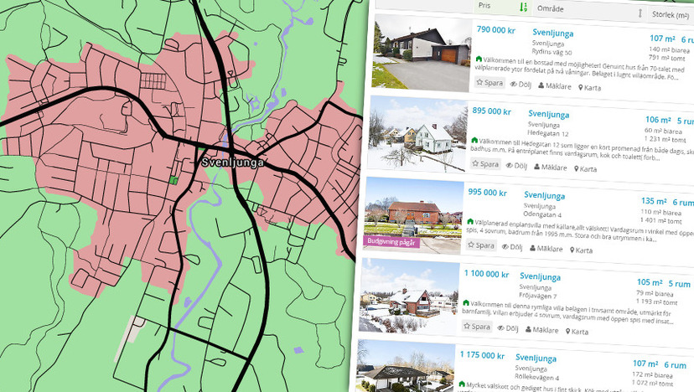694x392 pixels.
Task: Open the Hedegatan 12 house photo
Action: pyautogui.click(x=417, y=134)
